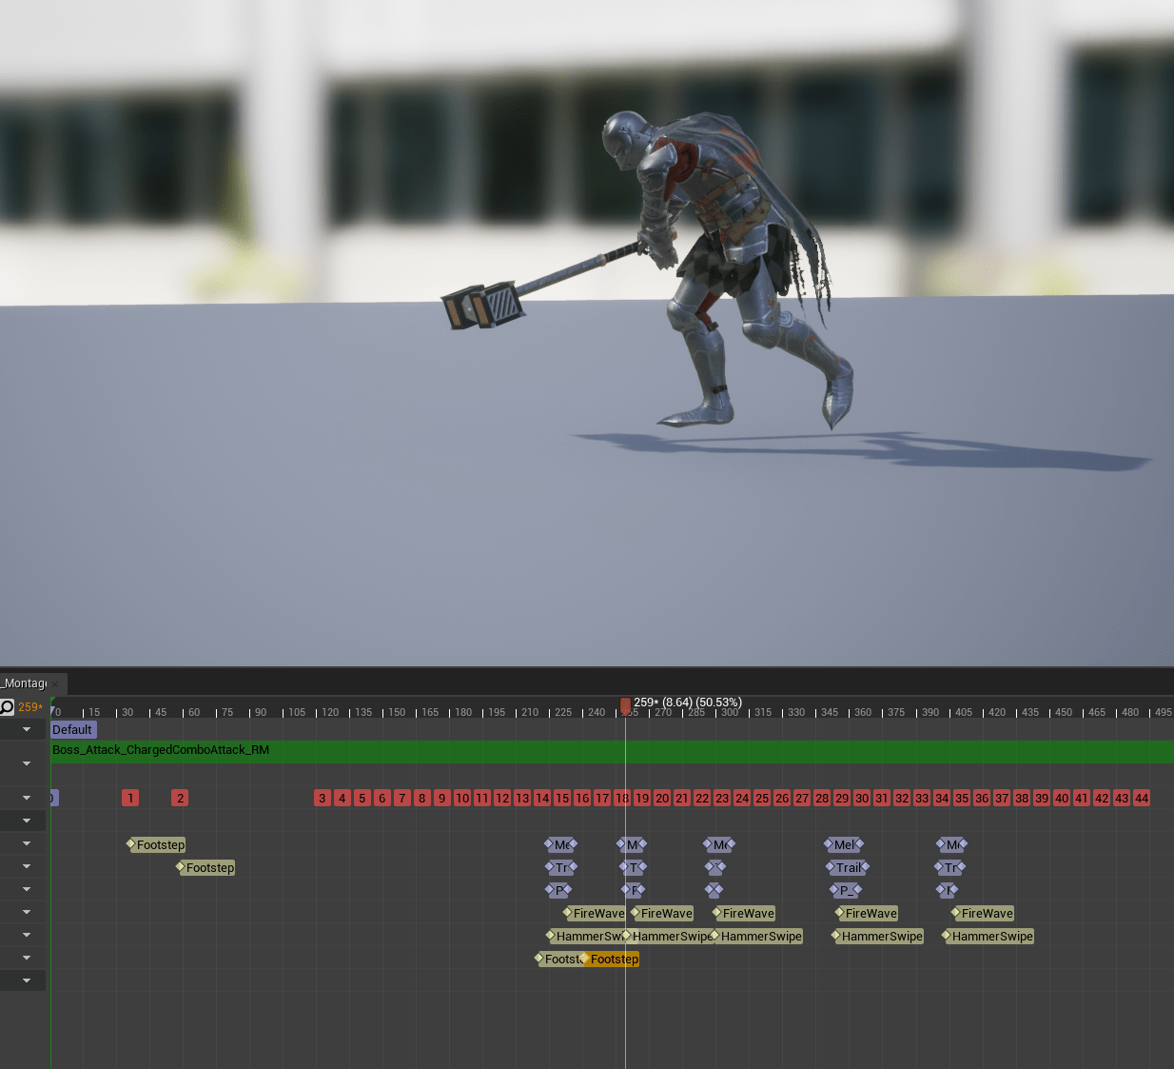Viewport: 1174px width, 1069px height.
Task: Grab the red playhead handle at frame 259
Action: pyautogui.click(x=625, y=705)
